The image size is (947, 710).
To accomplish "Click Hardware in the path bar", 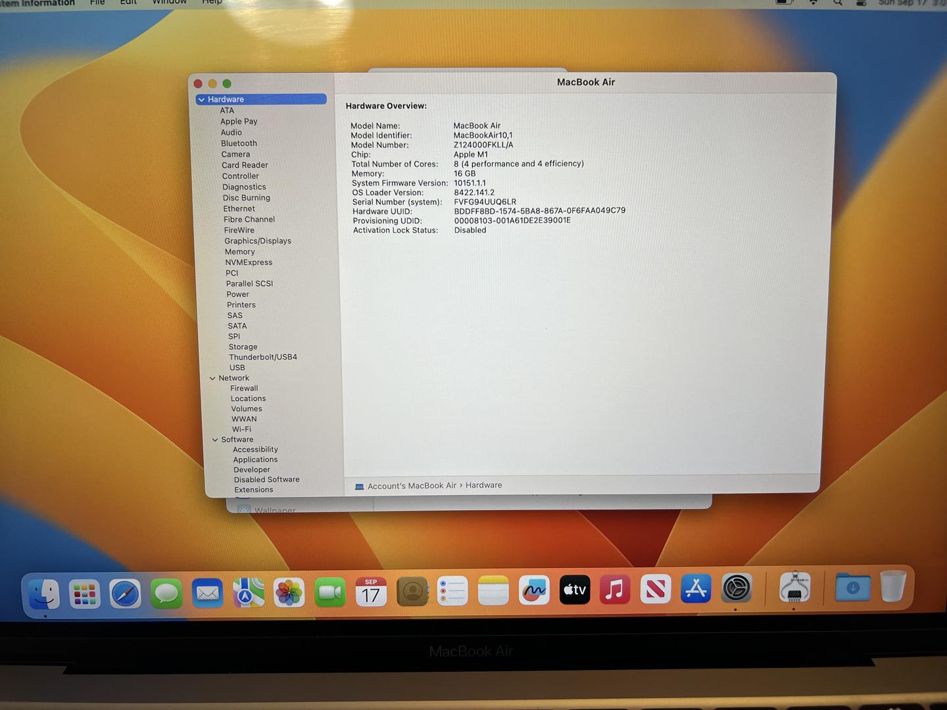I will [x=483, y=485].
